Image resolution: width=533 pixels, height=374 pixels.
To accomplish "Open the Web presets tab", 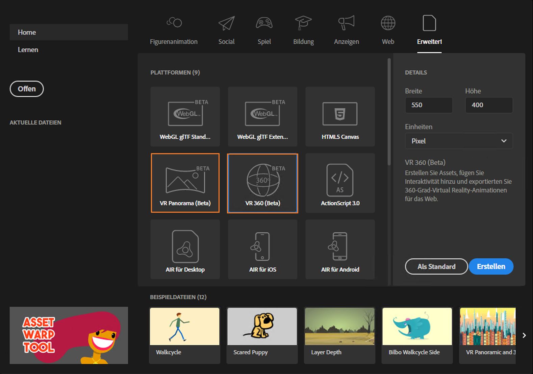I will [388, 31].
